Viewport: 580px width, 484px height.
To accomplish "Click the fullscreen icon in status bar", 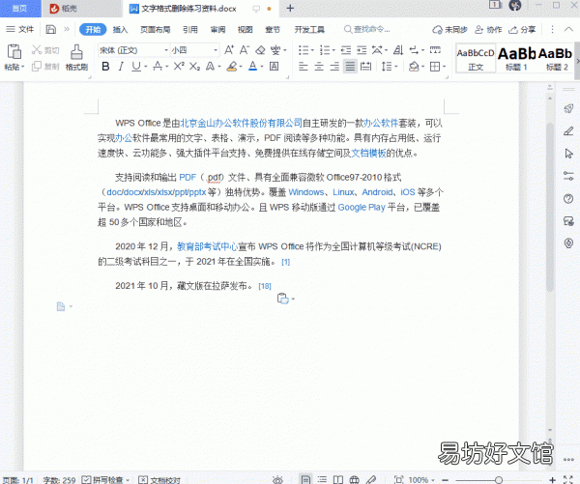I will tap(567, 479).
